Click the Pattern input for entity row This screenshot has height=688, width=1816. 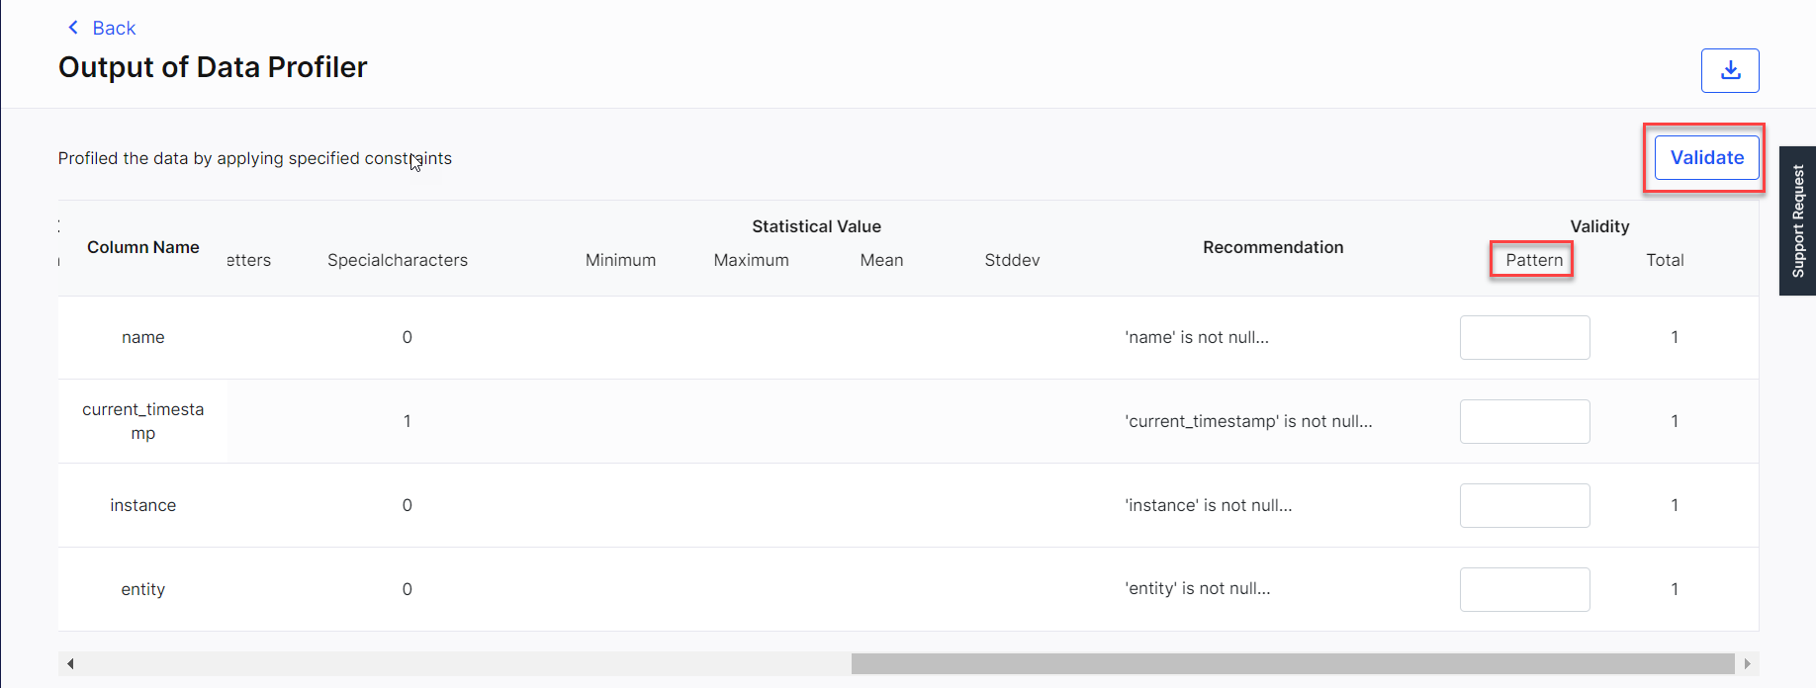(x=1524, y=589)
